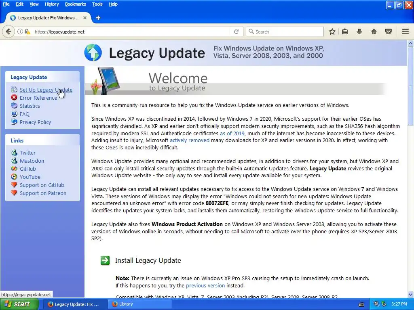Close the Legacy Update tab

(85, 18)
